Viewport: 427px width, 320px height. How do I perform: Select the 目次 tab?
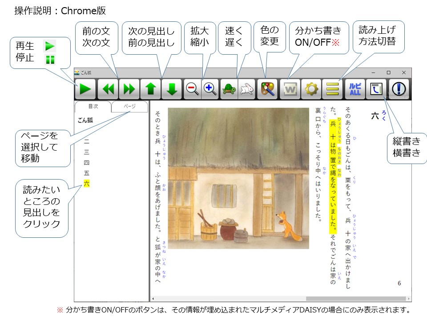tap(93, 107)
